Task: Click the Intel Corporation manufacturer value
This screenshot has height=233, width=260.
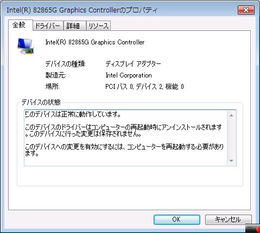Action: pos(129,75)
